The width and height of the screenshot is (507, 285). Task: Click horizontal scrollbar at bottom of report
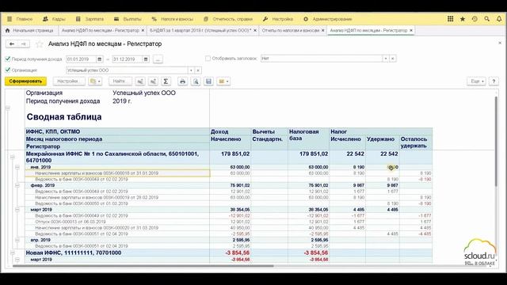point(143,266)
